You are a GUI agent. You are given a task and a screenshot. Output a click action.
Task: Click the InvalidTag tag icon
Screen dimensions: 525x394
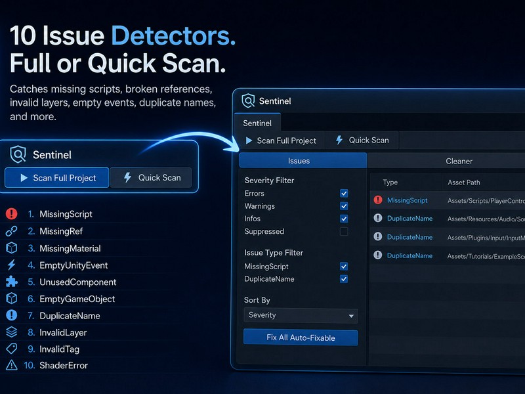click(x=11, y=349)
